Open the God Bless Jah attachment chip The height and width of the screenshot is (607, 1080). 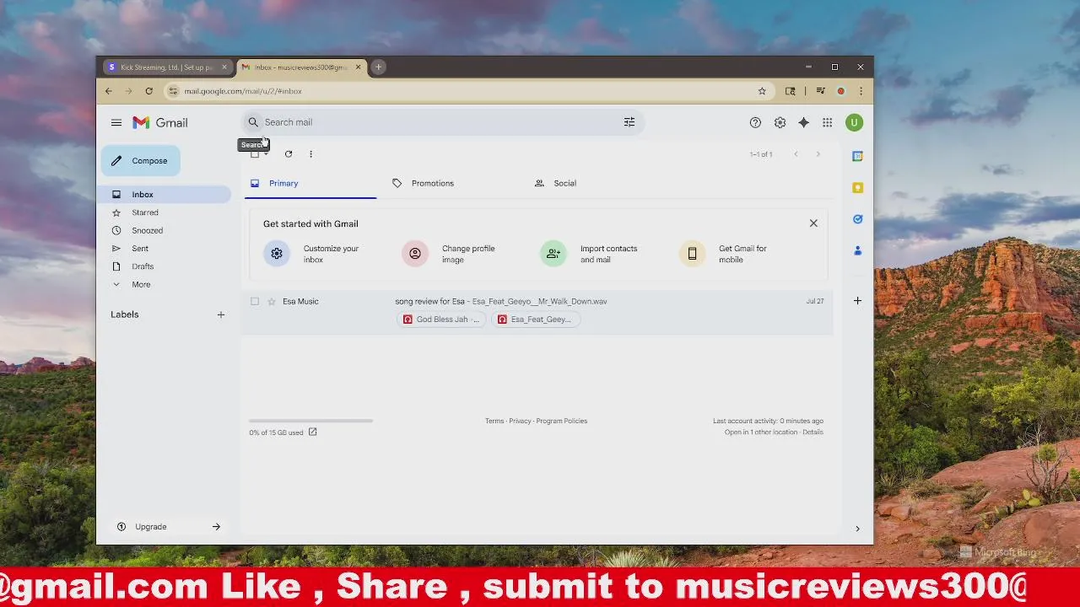tap(441, 320)
